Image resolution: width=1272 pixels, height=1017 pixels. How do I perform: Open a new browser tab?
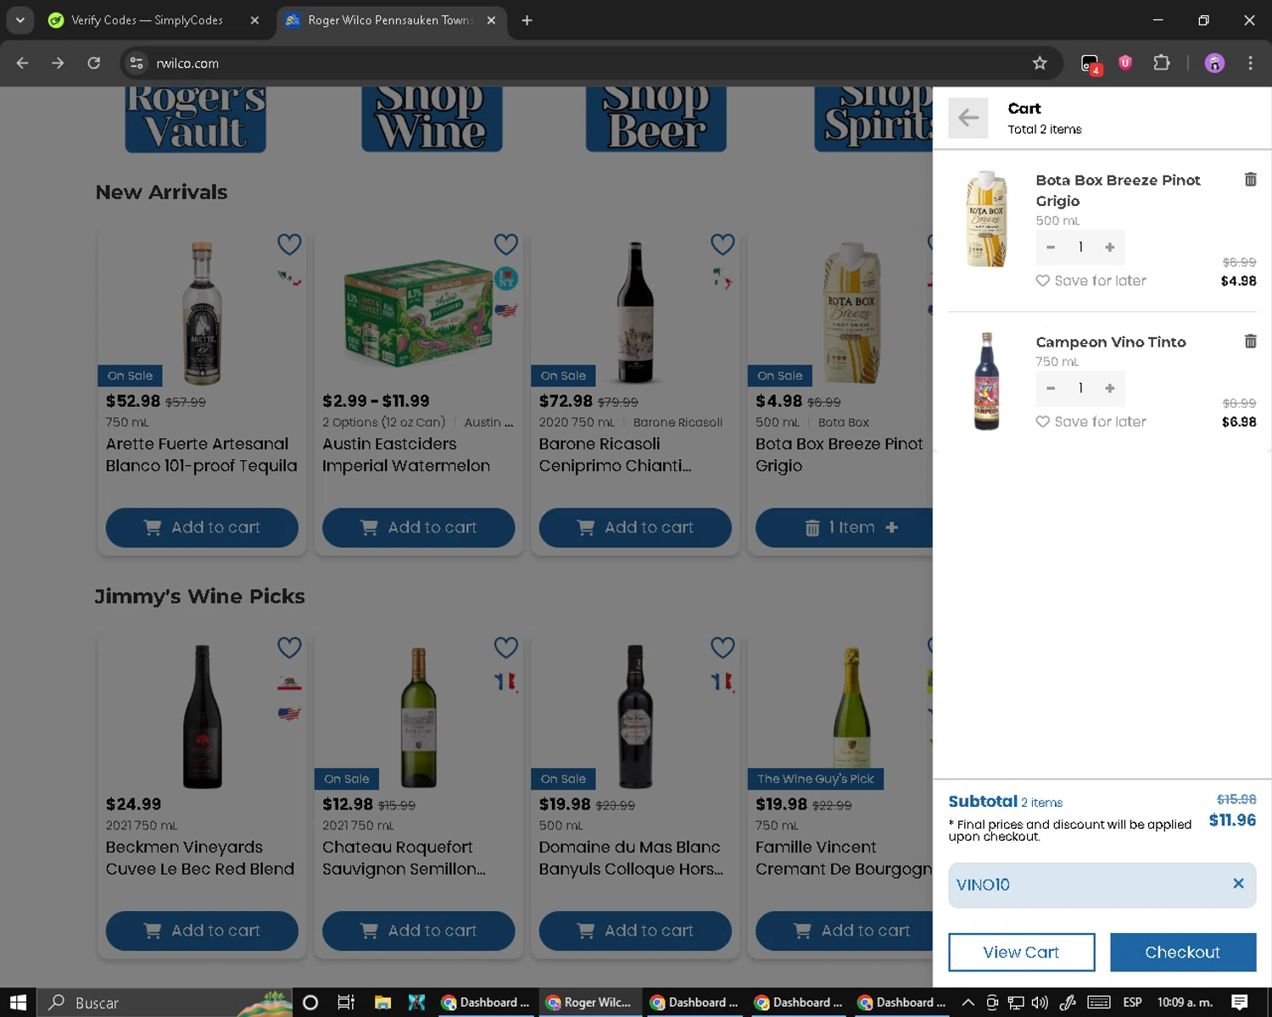[527, 20]
